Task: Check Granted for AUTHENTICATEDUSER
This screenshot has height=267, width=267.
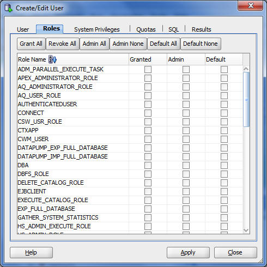Action: click(148, 105)
